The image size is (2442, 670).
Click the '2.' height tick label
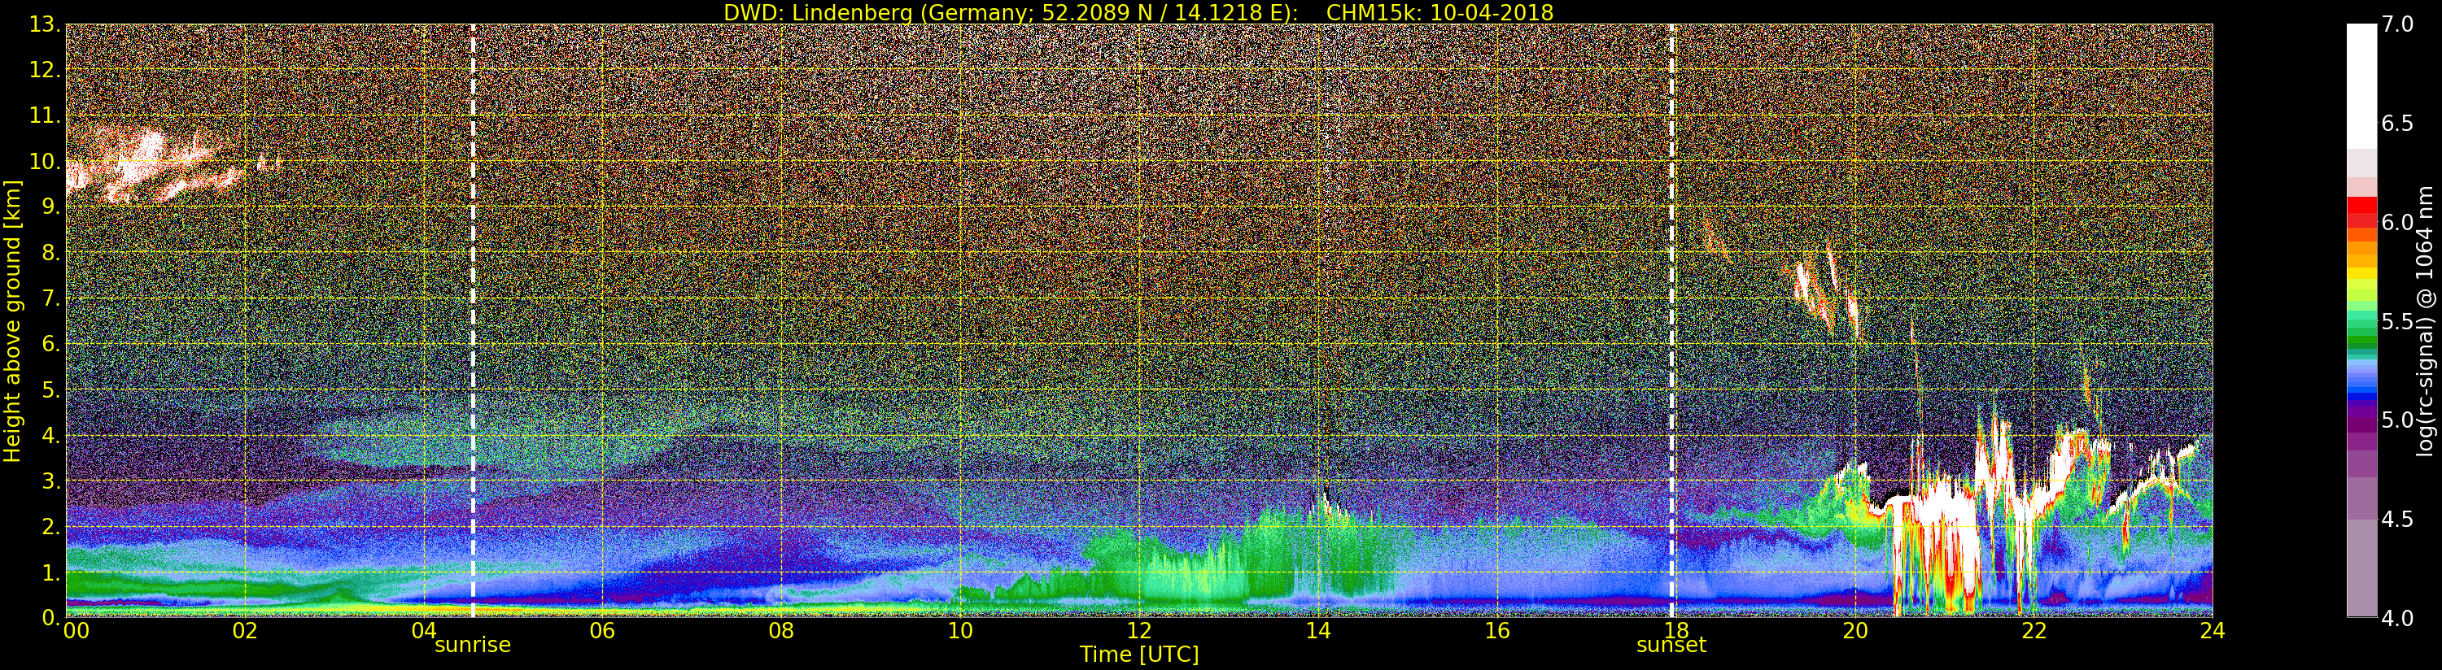(x=50, y=526)
